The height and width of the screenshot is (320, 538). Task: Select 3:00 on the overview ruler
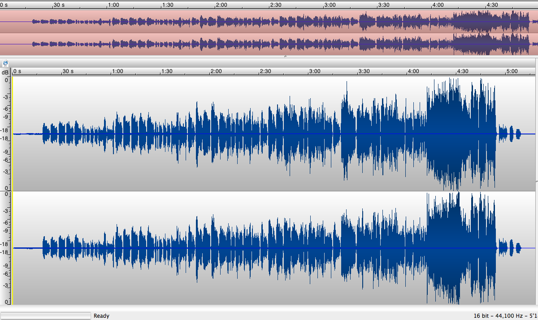coord(330,4)
